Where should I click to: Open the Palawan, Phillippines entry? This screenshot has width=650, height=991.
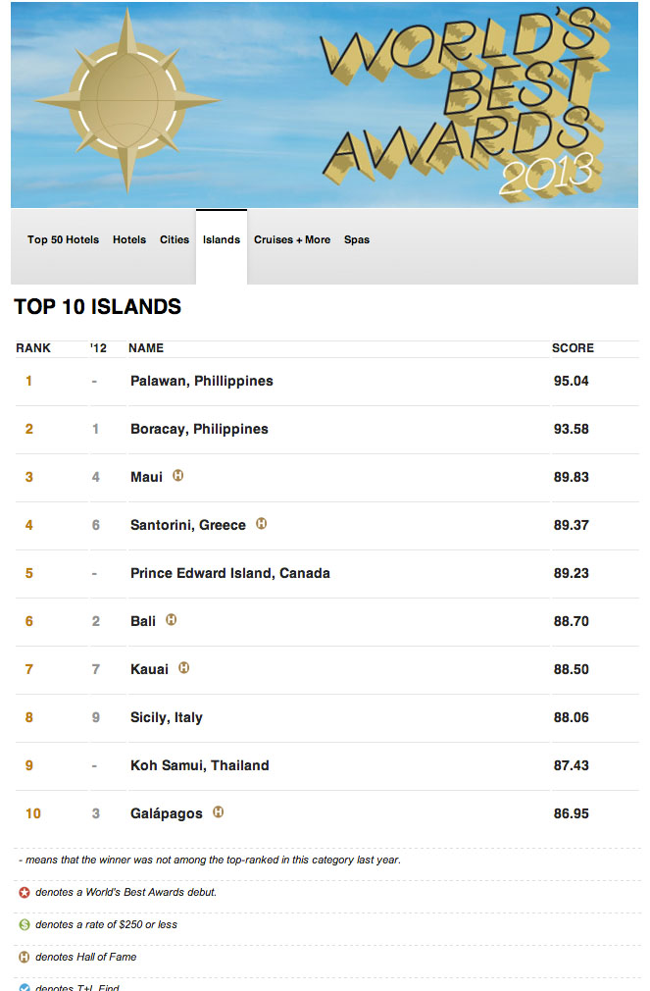pyautogui.click(x=202, y=381)
